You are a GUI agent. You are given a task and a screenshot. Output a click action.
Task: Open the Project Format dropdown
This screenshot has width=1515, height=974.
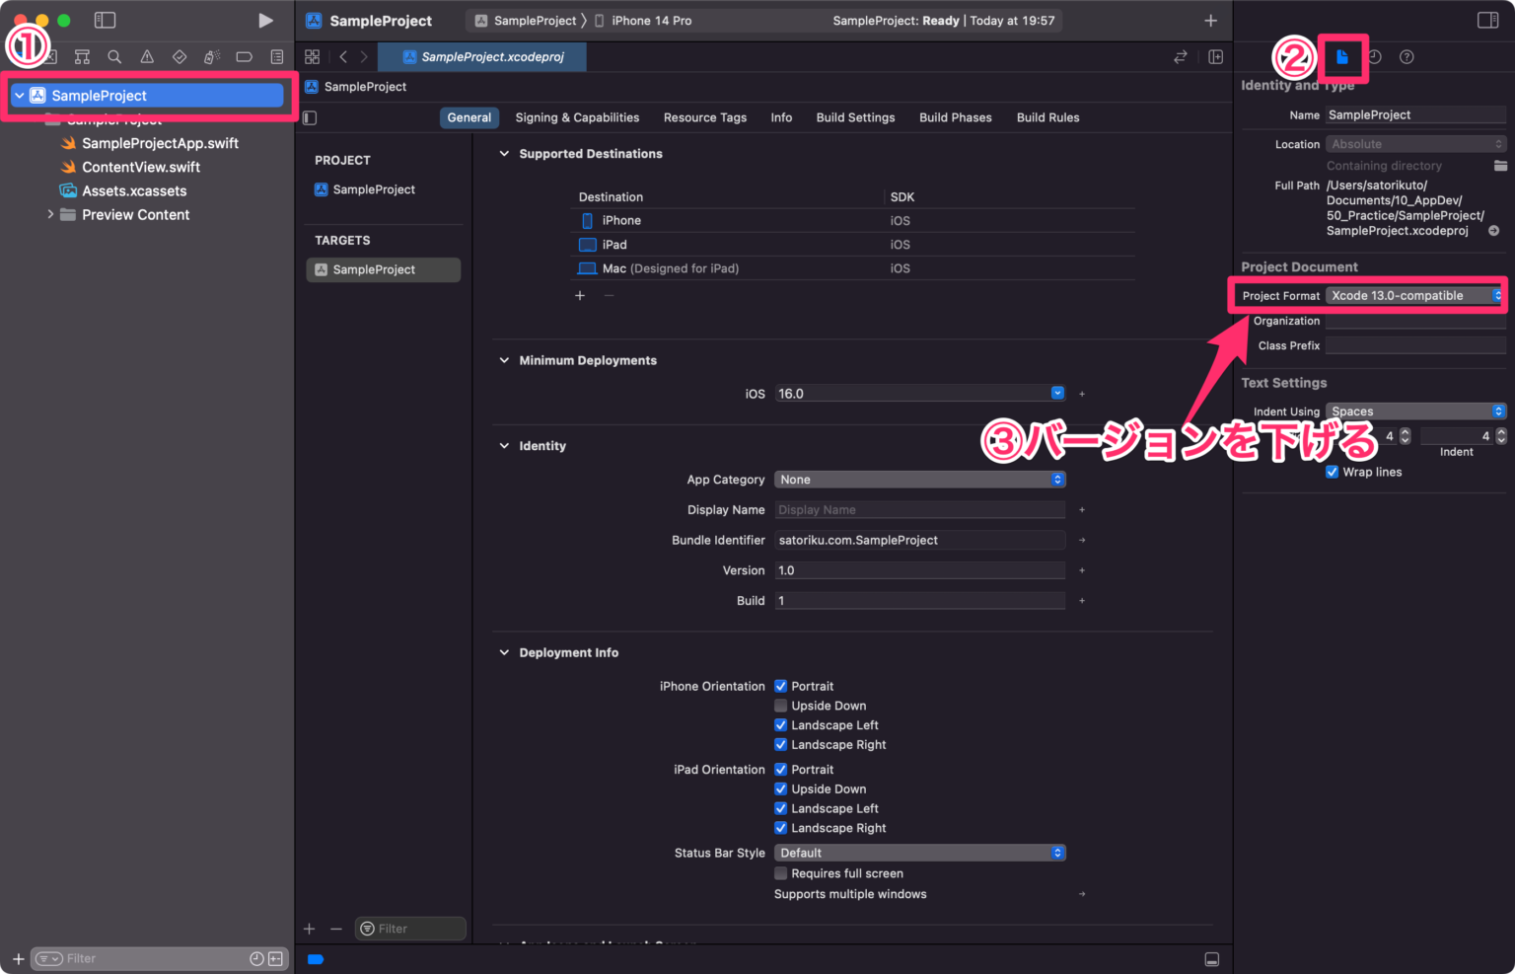[x=1414, y=295]
